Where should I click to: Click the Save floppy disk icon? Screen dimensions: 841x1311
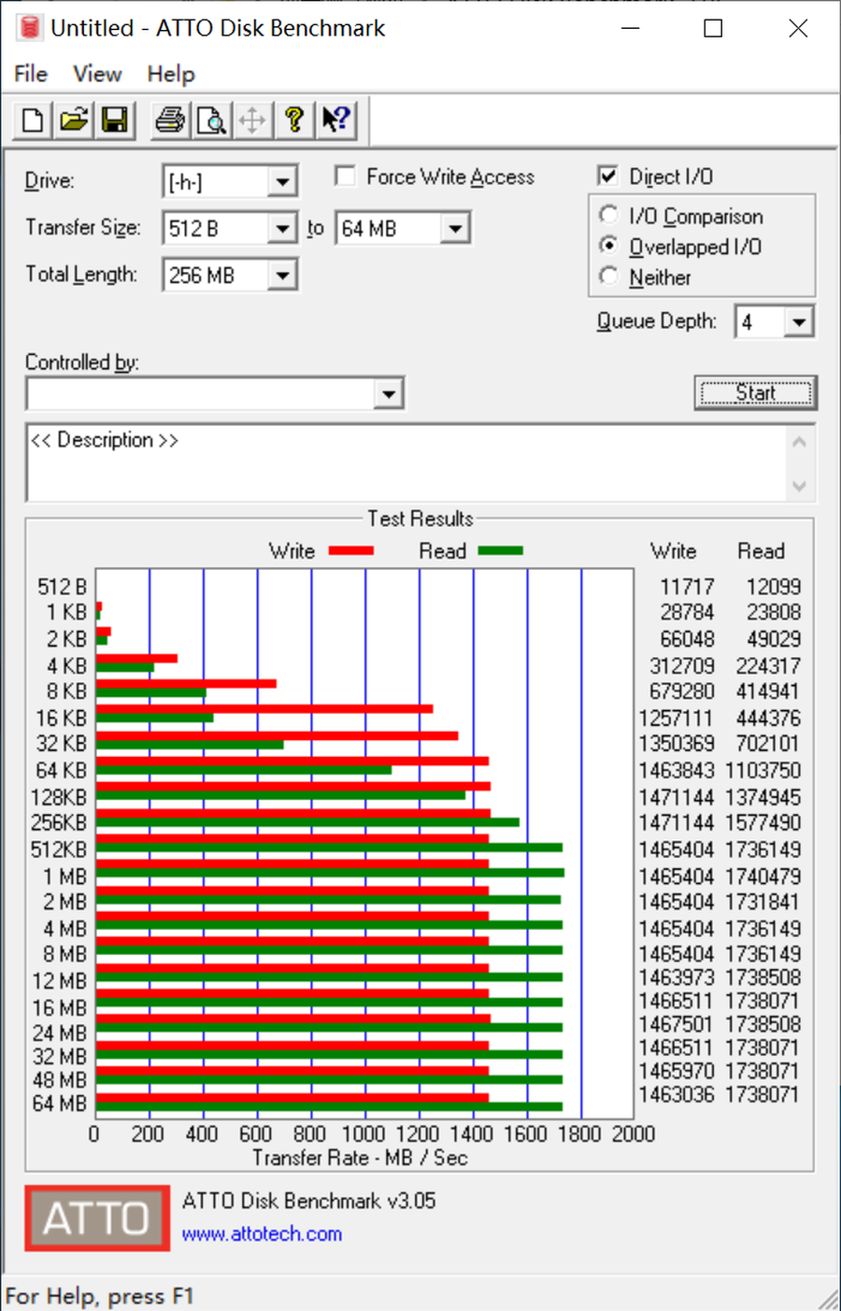tap(115, 121)
